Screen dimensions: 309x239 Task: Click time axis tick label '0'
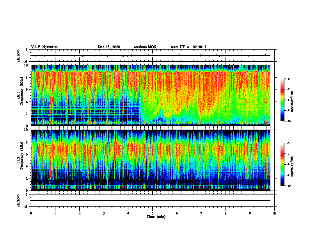point(31,213)
